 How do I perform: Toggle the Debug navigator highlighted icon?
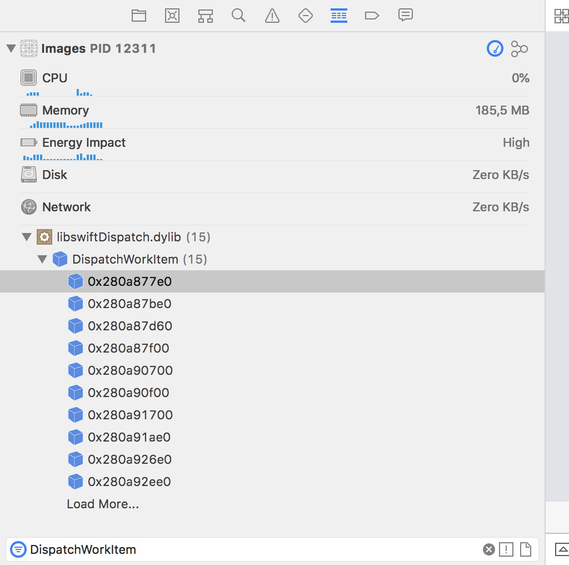coord(338,15)
